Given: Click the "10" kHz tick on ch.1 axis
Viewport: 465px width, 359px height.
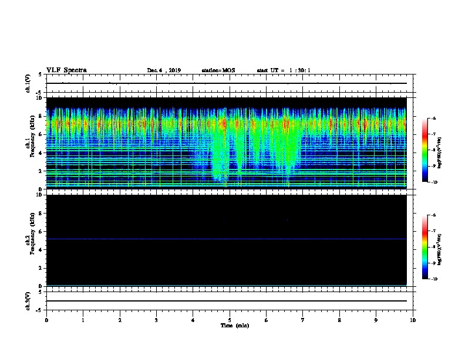Looking at the screenshot, I should tap(39, 98).
